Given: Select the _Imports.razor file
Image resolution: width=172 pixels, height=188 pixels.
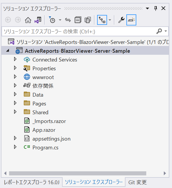Looking at the screenshot, I should point(49,121).
